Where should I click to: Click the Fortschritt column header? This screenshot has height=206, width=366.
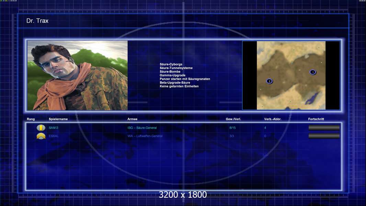[x=316, y=119]
